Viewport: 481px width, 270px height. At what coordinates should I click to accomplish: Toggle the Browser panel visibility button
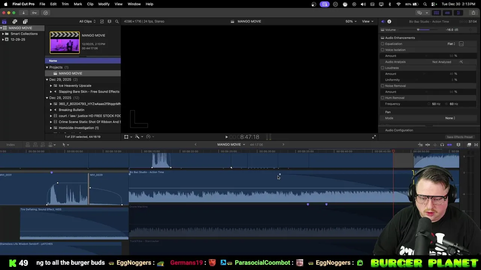(436, 13)
